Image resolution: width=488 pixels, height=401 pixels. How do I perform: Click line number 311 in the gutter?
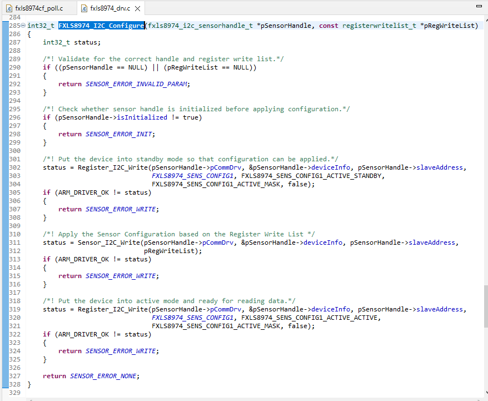(x=14, y=242)
